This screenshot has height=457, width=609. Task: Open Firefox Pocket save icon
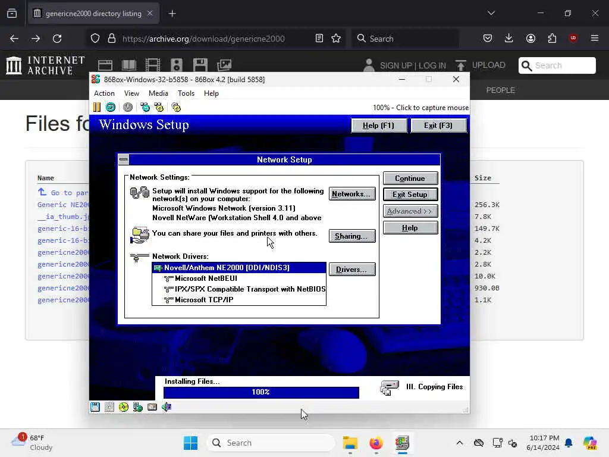[488, 38]
